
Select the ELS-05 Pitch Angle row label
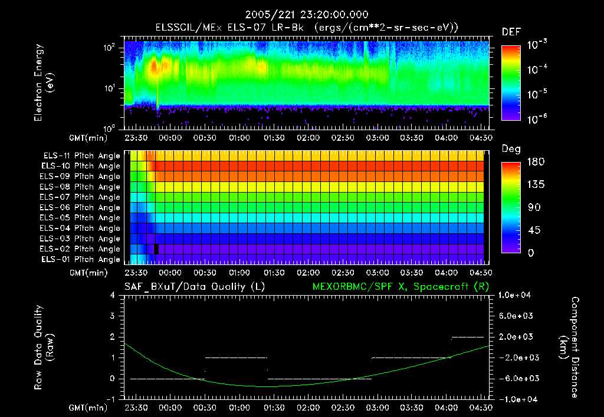tap(80, 218)
